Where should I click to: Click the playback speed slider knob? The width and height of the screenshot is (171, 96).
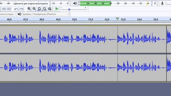(x=69, y=10)
